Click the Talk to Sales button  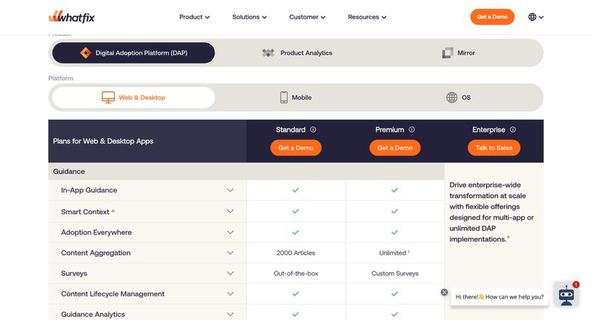(x=494, y=148)
